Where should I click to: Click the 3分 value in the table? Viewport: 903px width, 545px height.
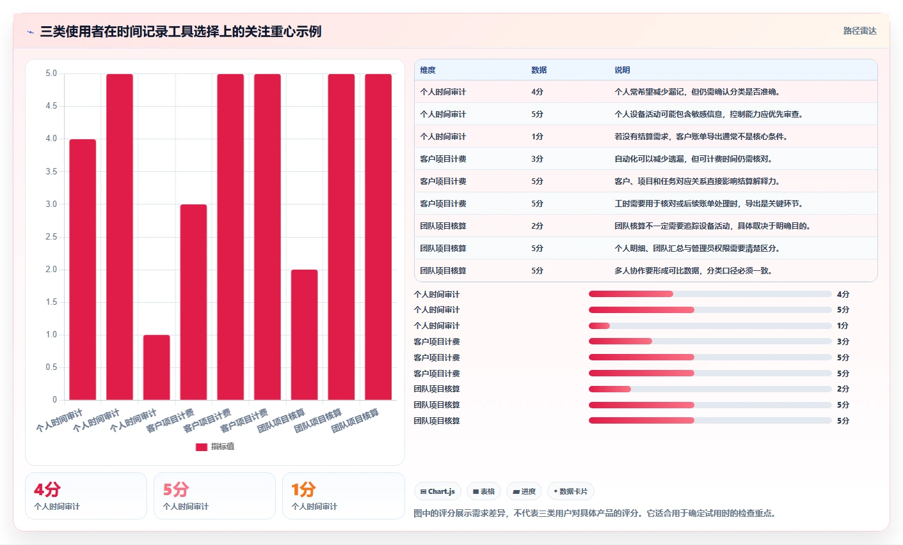[537, 159]
